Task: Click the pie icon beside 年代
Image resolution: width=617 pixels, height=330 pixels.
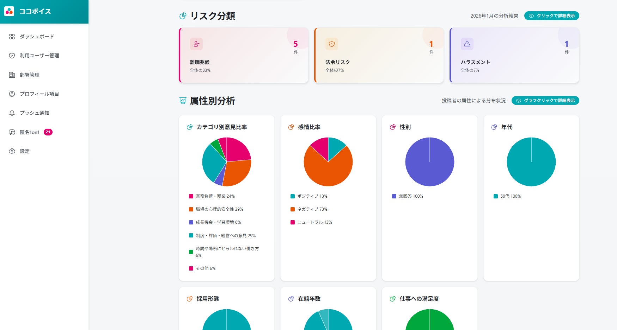Action: [494, 127]
